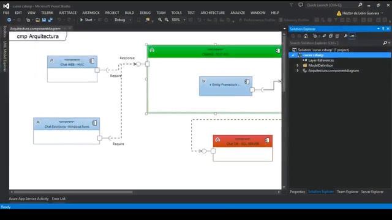Select the red Chat DB component header
Viewport: 392px width, 220px height.
(x=243, y=141)
